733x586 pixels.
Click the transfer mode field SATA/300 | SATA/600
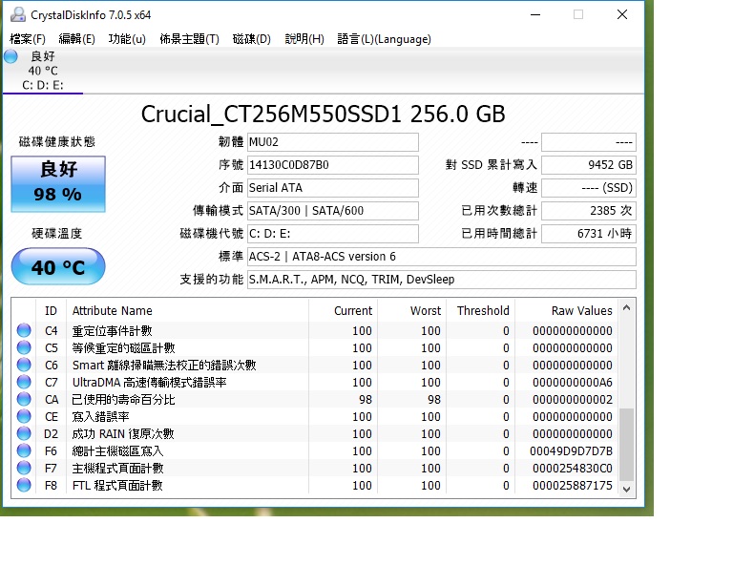[x=333, y=211]
